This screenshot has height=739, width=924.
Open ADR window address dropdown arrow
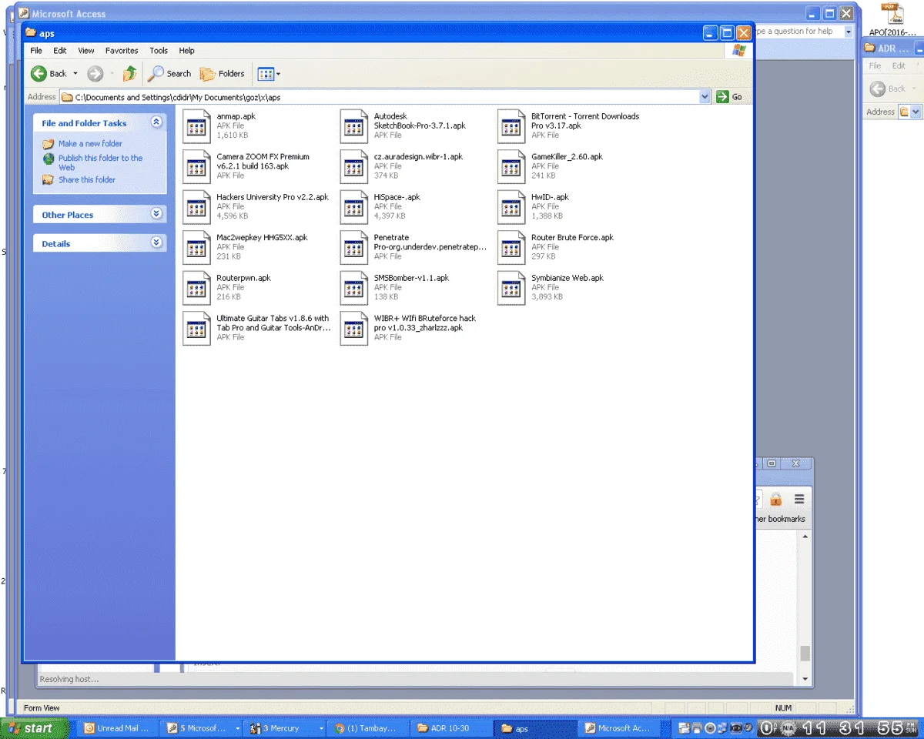click(x=916, y=112)
